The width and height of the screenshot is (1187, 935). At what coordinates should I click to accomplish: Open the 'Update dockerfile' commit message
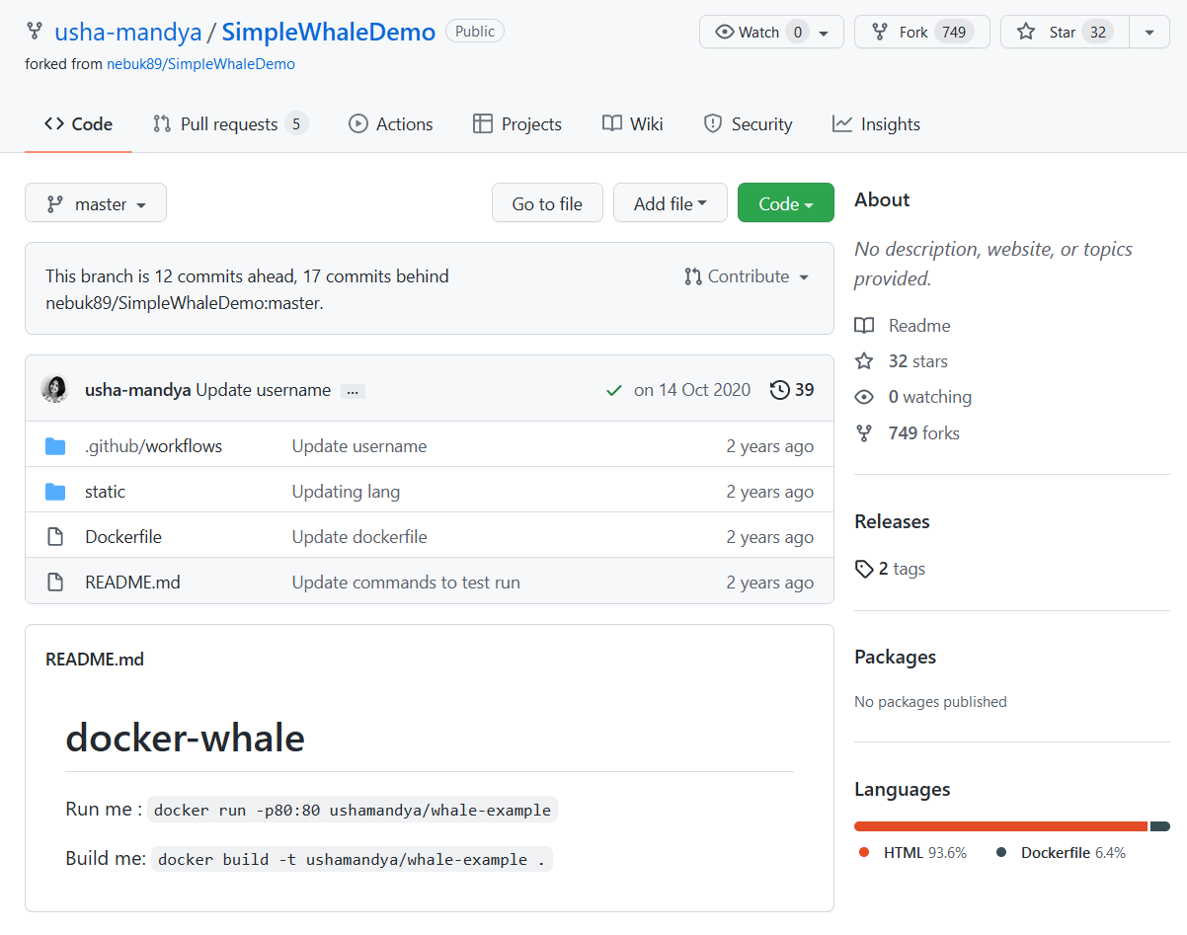tap(359, 537)
